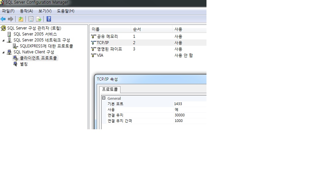Click the Back arrow toolbar icon
The height and width of the screenshot is (176, 317).
click(3, 19)
